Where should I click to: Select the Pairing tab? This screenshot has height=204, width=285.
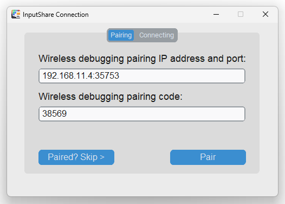(121, 35)
